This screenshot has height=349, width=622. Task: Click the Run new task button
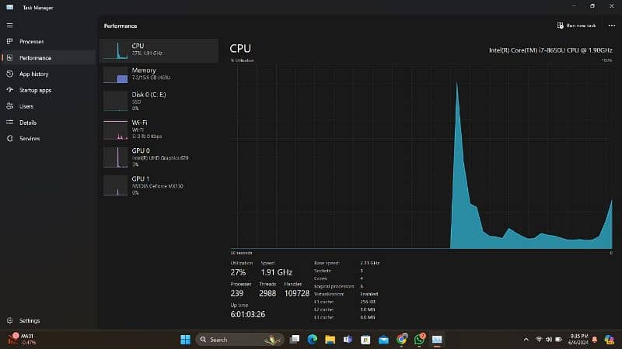(x=576, y=26)
